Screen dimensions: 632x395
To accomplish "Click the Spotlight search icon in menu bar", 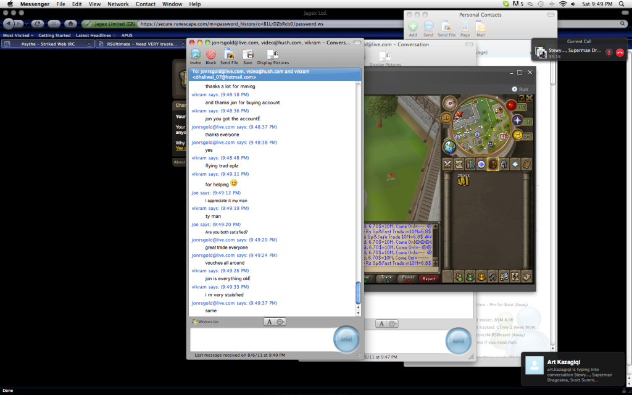I will click(622, 4).
